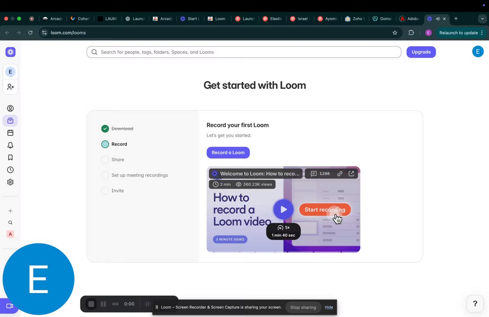Open the browser extensions puzzle icon
The height and width of the screenshot is (317, 489).
[411, 33]
